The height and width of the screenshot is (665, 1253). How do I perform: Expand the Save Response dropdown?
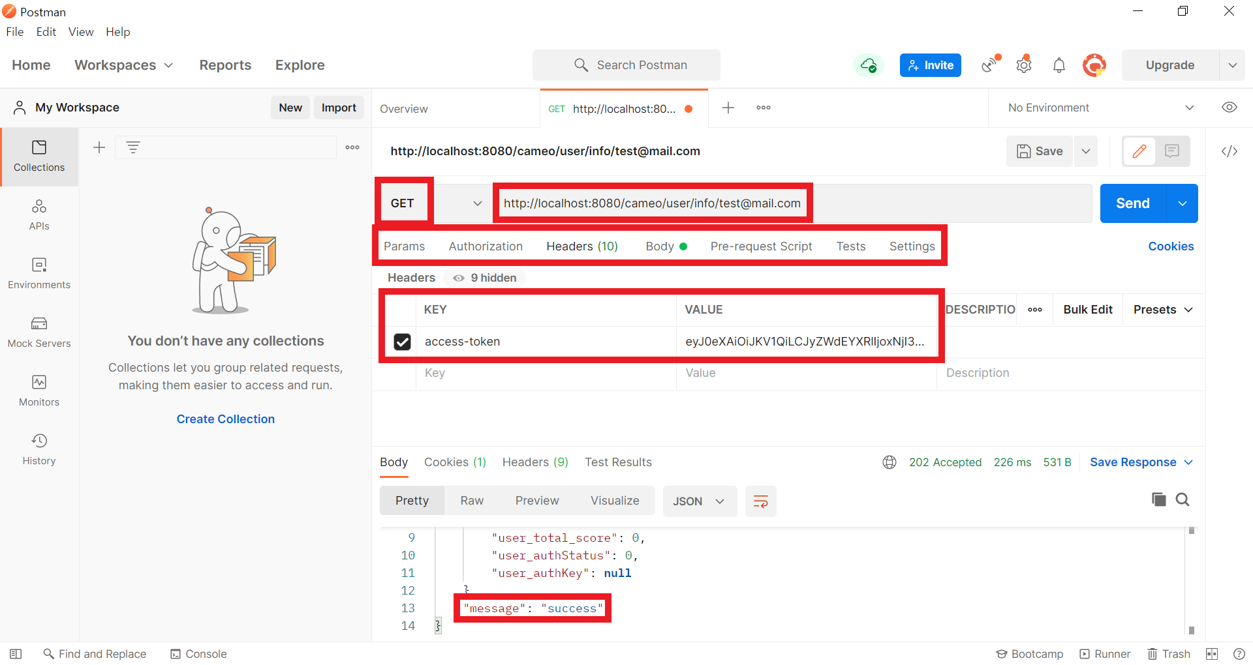(1141, 462)
